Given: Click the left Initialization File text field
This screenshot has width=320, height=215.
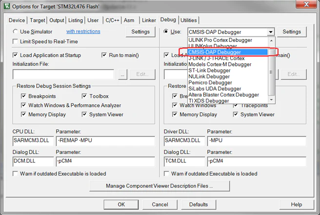Looking at the screenshot, I should (63, 75).
